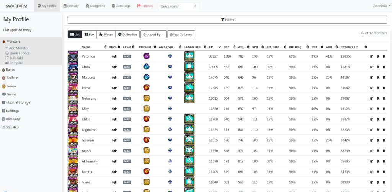Click the trash icon for Nebelung
Viewport: 392px width, 192px height.
(384, 98)
